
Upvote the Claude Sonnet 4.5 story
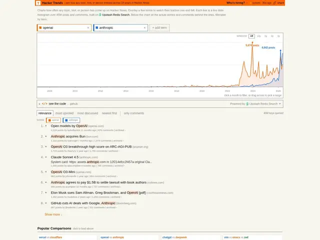tap(46, 157)
